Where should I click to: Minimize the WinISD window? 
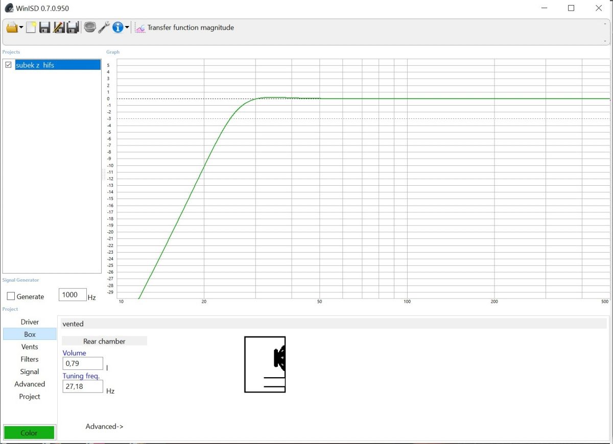544,8
